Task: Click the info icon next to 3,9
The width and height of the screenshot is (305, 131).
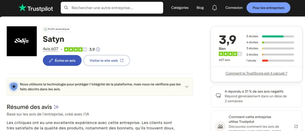Action: pos(98,49)
